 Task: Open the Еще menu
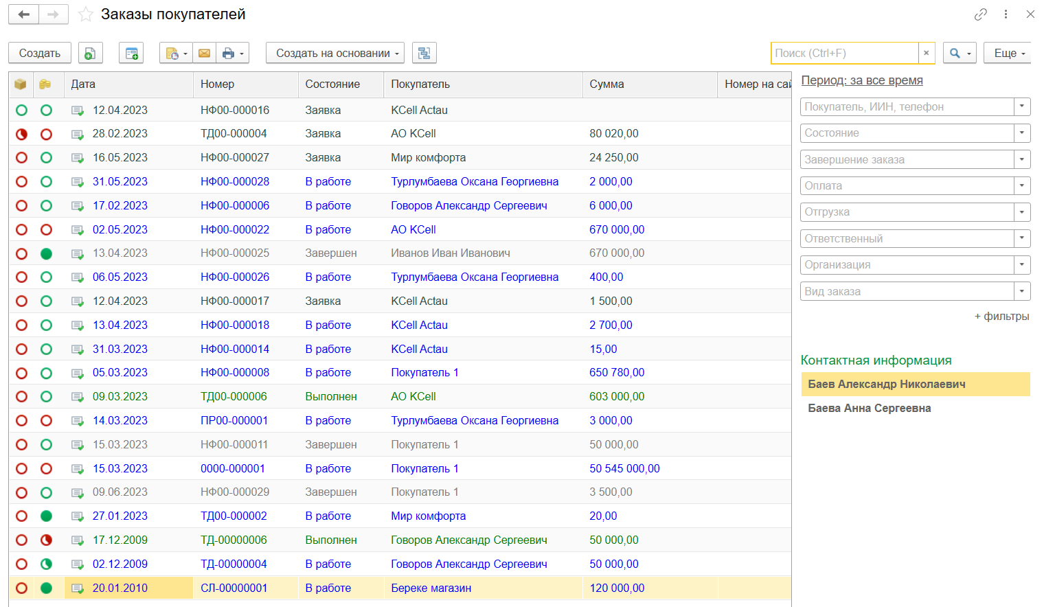[x=1008, y=53]
